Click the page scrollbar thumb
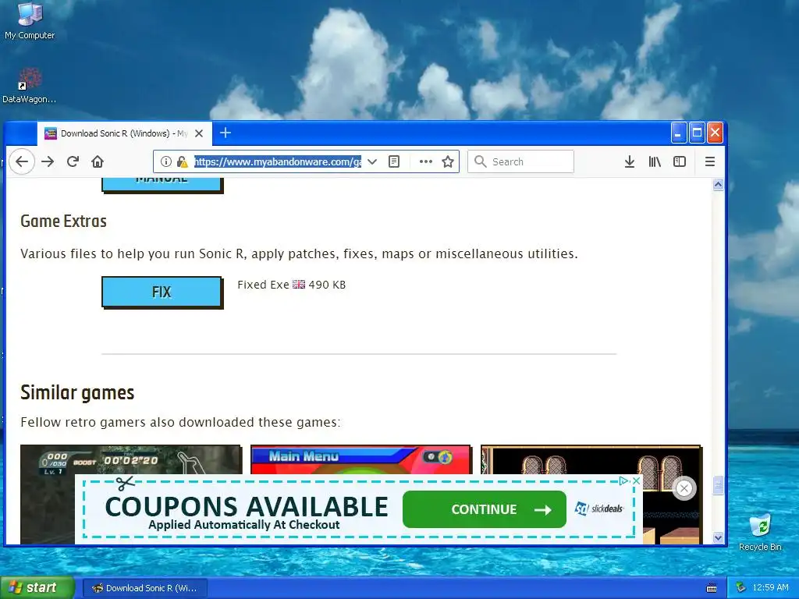 coord(718,485)
